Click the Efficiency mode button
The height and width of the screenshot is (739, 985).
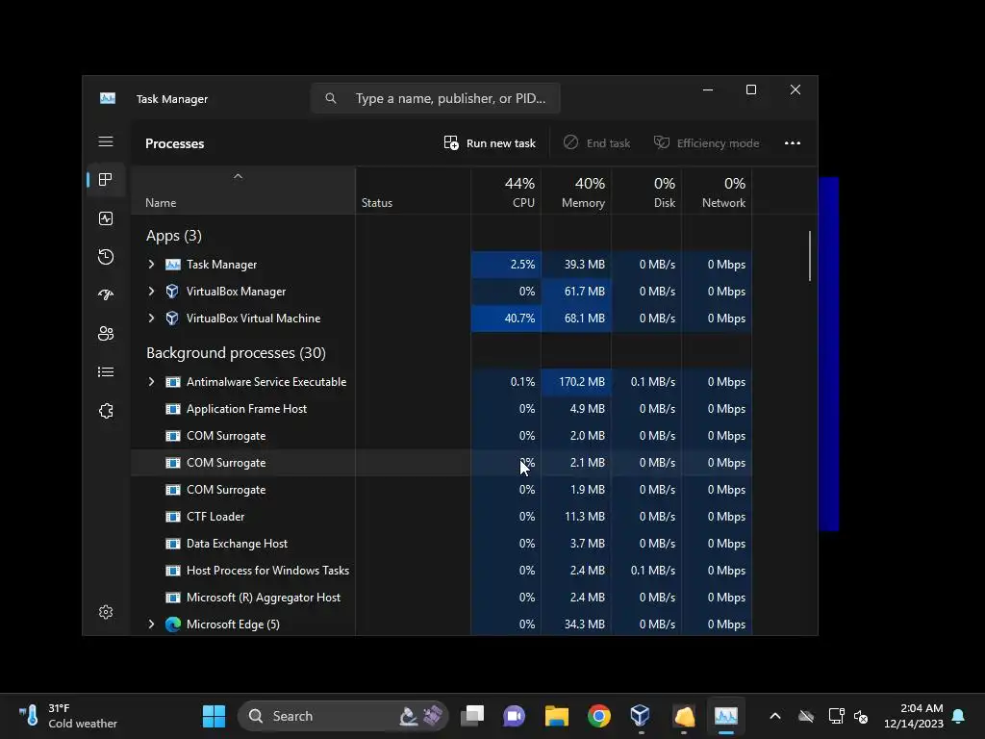tap(707, 143)
